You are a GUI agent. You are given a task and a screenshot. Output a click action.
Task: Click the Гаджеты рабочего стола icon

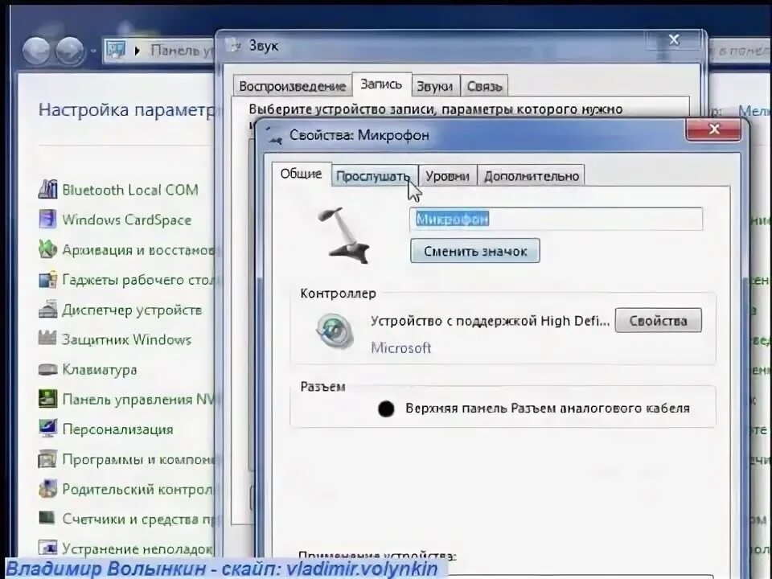(x=47, y=279)
